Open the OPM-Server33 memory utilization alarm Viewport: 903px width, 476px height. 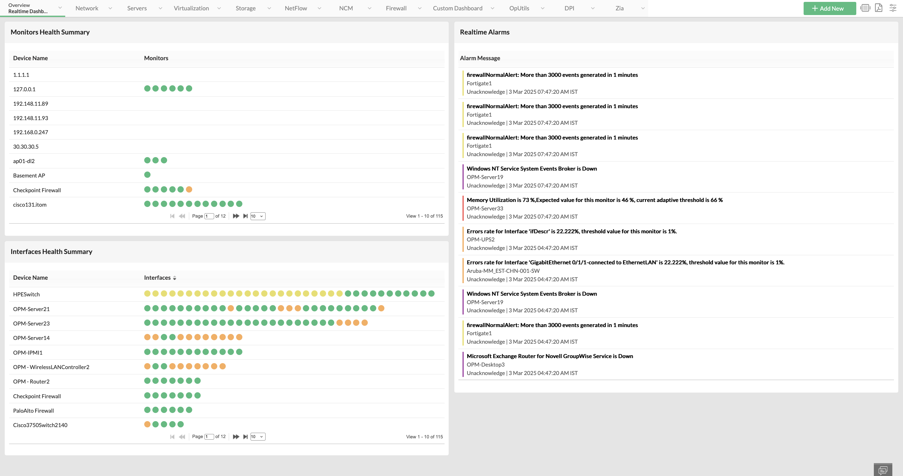pos(594,200)
